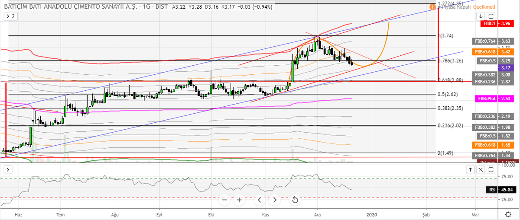Viewport: 520px width, 220px height.
Task: Select the FBB:0.764 3.63 label
Action: 493,41
